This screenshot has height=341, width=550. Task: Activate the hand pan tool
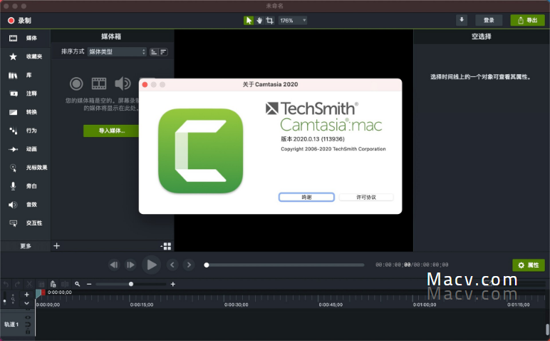coord(259,21)
